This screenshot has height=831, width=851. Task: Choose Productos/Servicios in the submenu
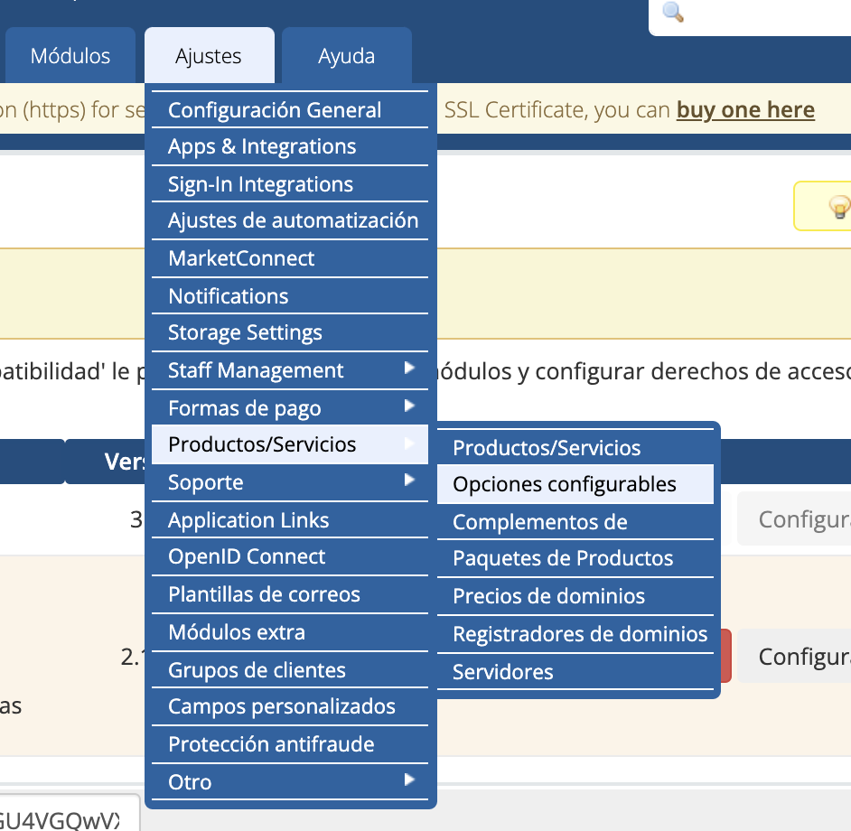click(575, 447)
